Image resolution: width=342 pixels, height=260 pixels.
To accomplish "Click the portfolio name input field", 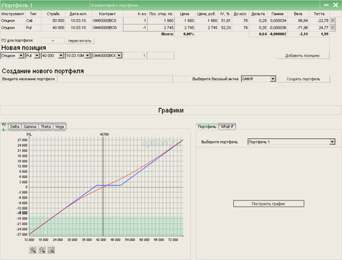I will click(x=115, y=79).
